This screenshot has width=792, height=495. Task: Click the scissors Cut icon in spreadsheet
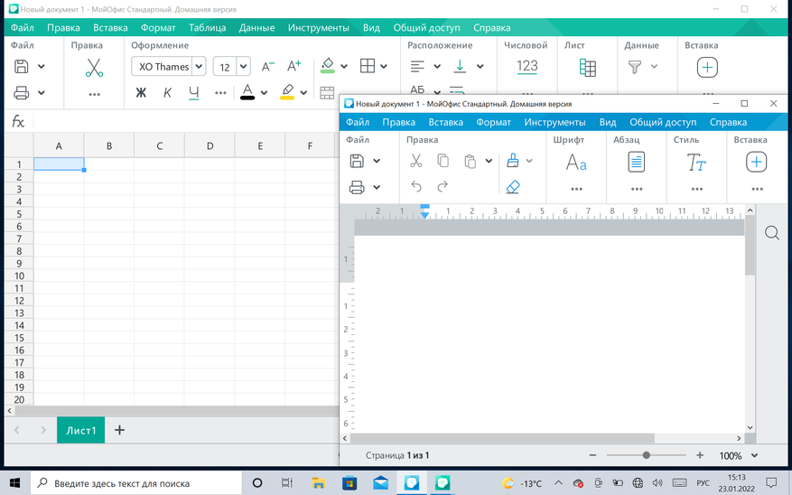(94, 68)
